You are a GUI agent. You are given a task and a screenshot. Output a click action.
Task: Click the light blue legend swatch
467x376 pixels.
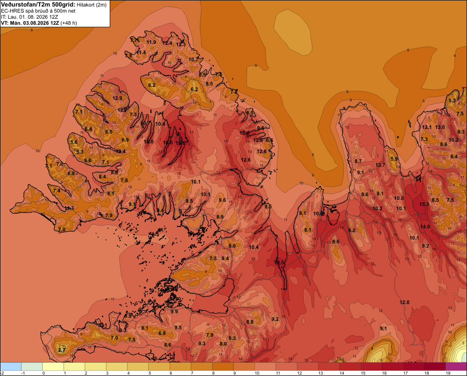pos(11,367)
